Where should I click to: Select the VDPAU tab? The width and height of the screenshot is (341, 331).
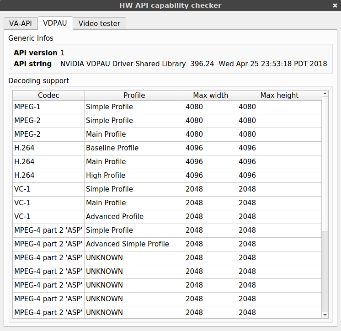55,23
